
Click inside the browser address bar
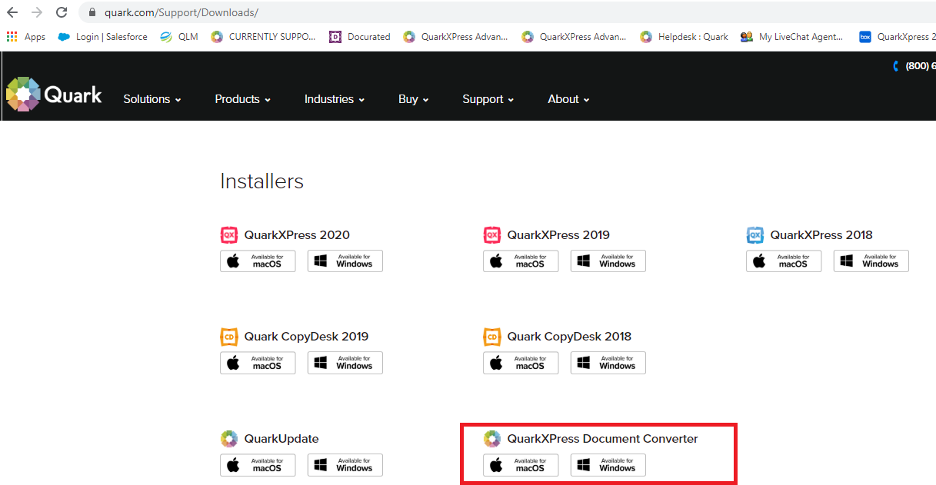click(x=231, y=12)
